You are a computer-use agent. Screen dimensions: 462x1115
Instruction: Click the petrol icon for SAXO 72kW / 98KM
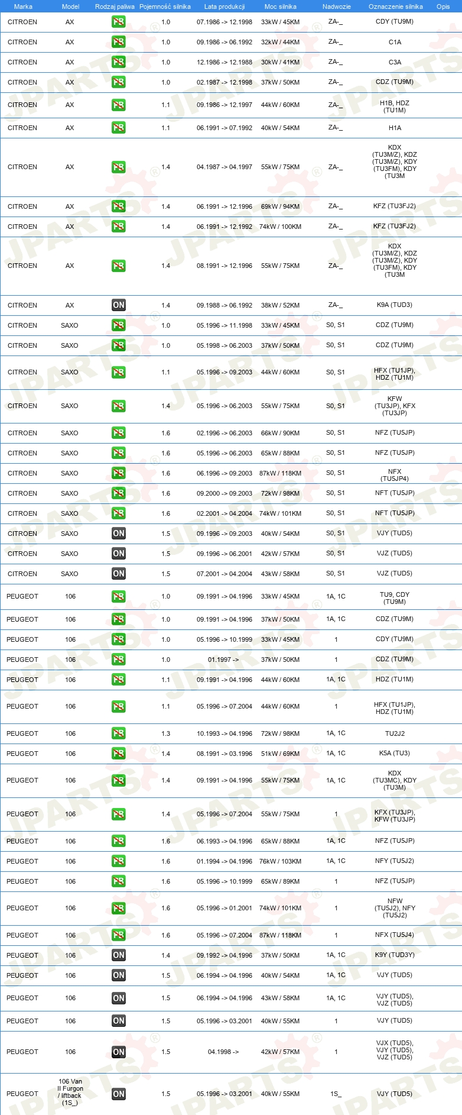(x=119, y=493)
